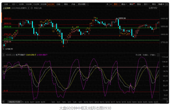Click the zoom out minus icon
Image resolution: width=171 pixels, height=110 pixels.
click(x=111, y=4)
